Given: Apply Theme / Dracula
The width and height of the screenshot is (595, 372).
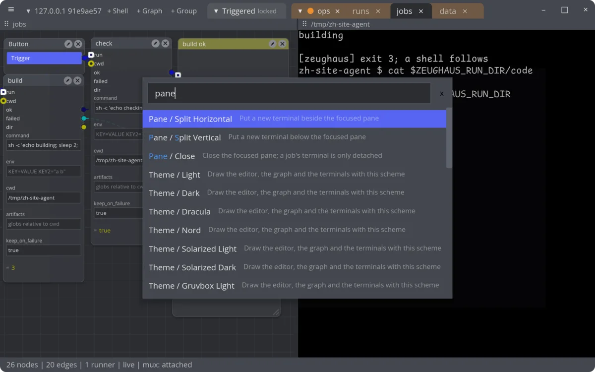Looking at the screenshot, I should tap(295, 211).
